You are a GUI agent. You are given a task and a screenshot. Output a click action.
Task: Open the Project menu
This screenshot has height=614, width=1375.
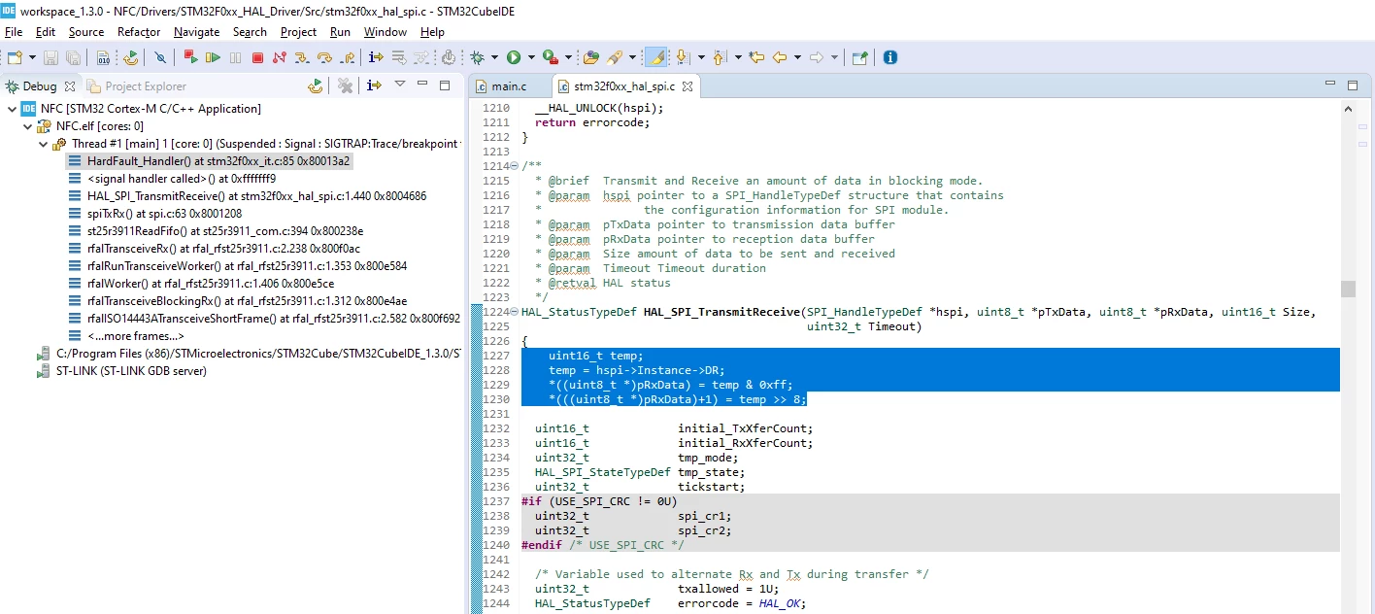(x=298, y=32)
